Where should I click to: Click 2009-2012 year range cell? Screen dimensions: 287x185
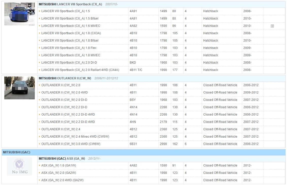point(251,92)
